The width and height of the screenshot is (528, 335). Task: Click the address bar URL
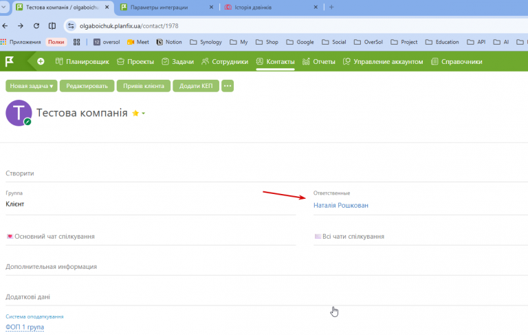(129, 26)
